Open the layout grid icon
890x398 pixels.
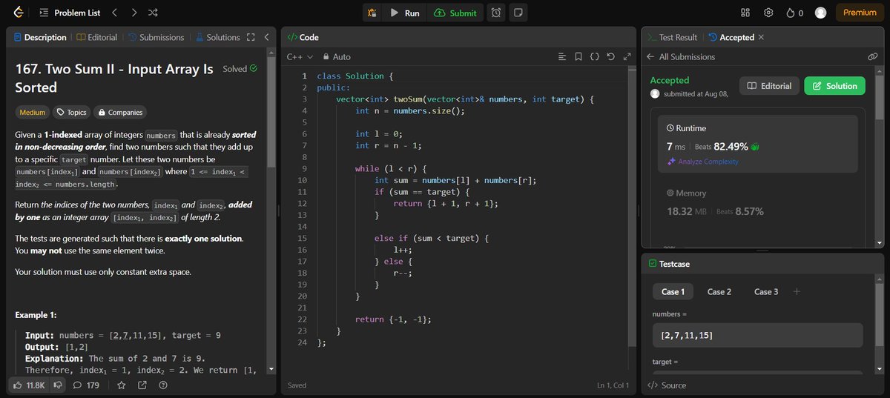coord(745,13)
